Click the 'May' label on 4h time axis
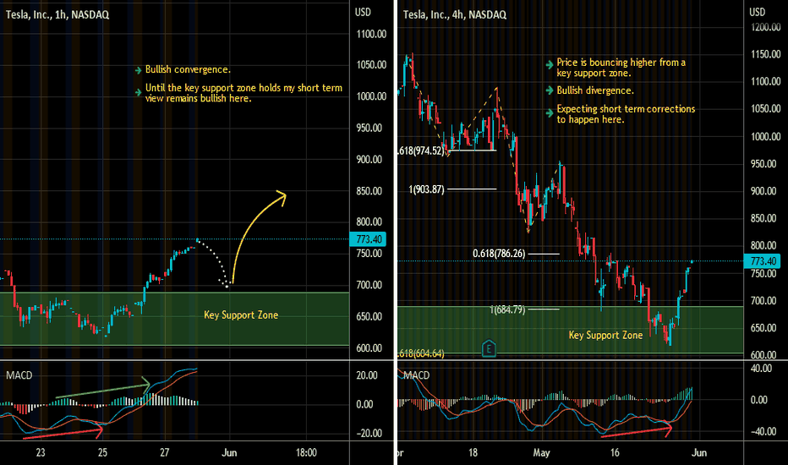The height and width of the screenshot is (465, 788). click(541, 452)
